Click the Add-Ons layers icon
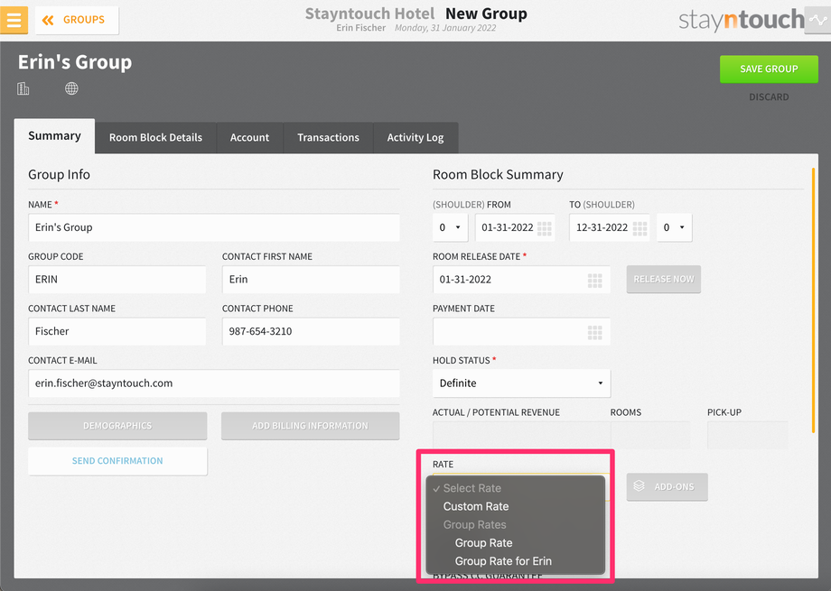 [640, 486]
